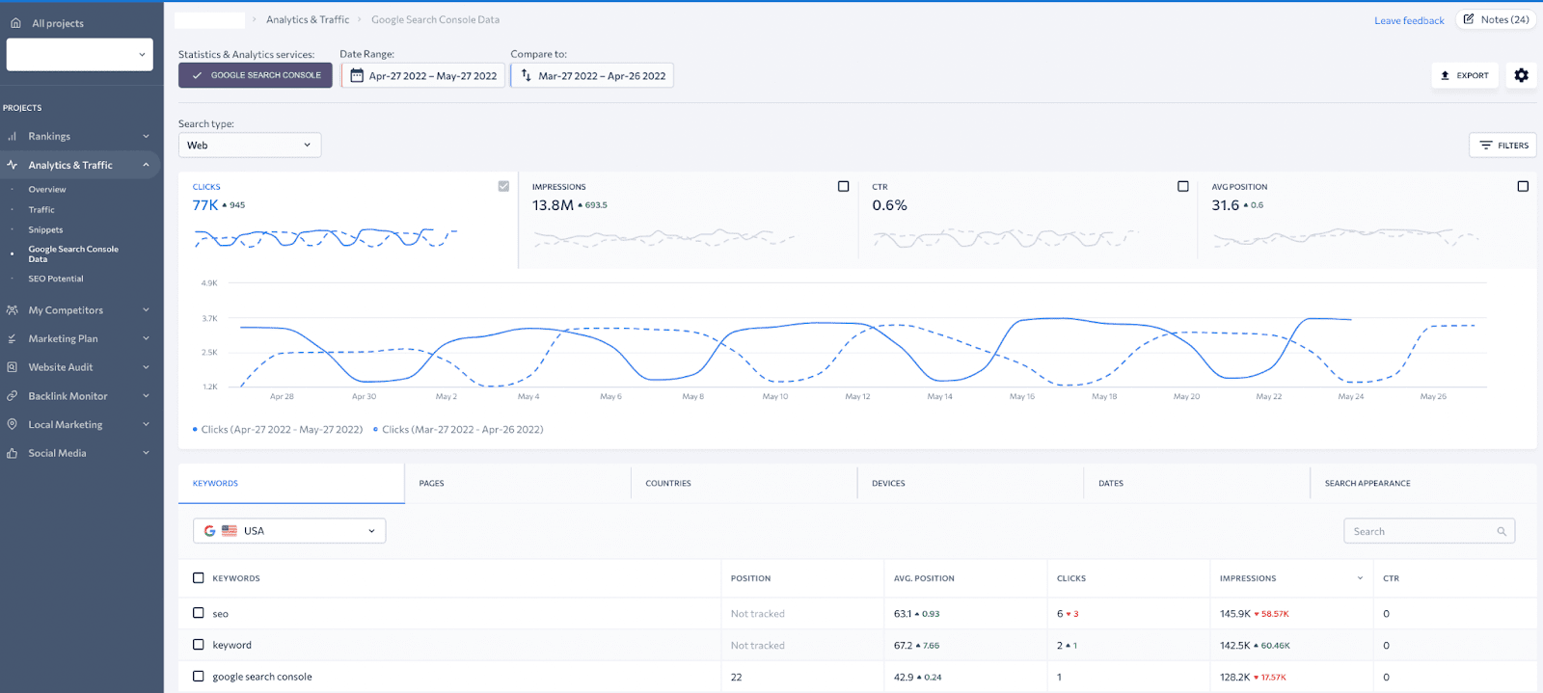Click the compare arrows icon
Screen dimensions: 1543x693
527,75
